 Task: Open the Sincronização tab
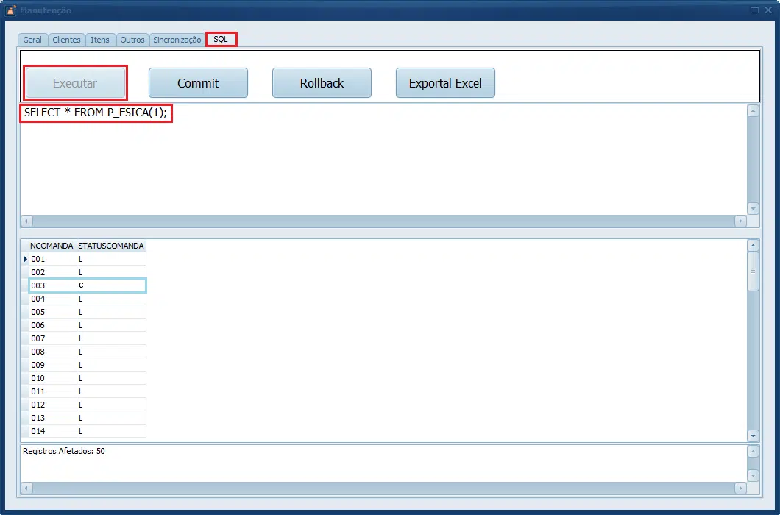coord(177,40)
